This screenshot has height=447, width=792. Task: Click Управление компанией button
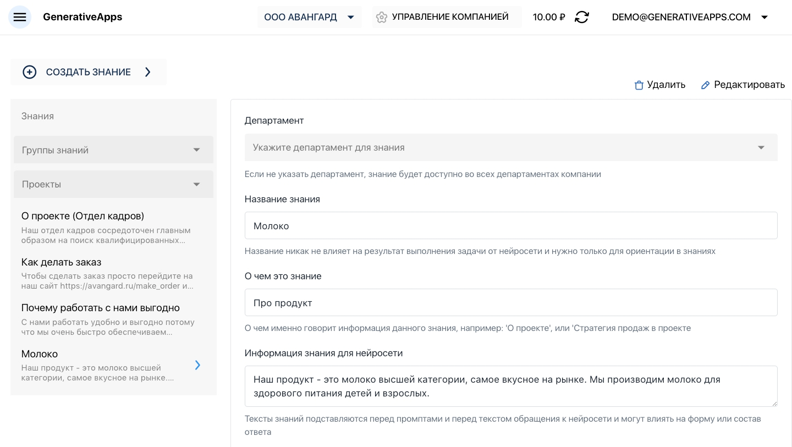pos(447,17)
